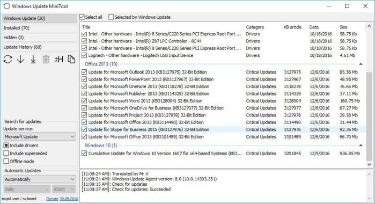Collapse the Windows 10 group arrow

361,145
